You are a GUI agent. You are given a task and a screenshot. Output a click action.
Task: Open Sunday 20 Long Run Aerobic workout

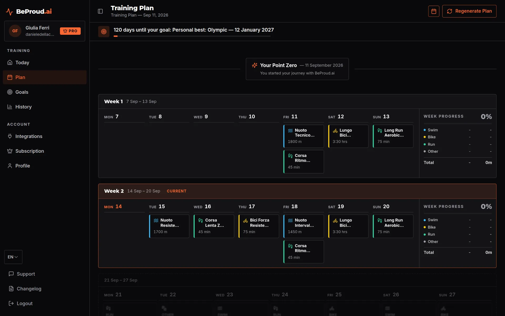coord(393,226)
